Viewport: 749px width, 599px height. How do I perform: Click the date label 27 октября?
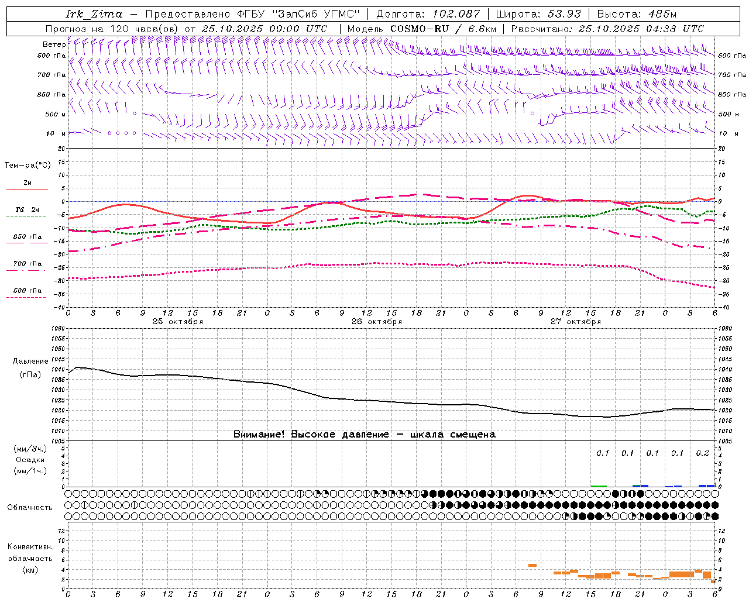576,322
